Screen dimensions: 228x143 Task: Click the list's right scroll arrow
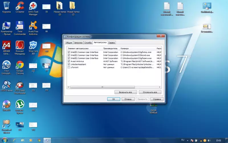pos(160,87)
